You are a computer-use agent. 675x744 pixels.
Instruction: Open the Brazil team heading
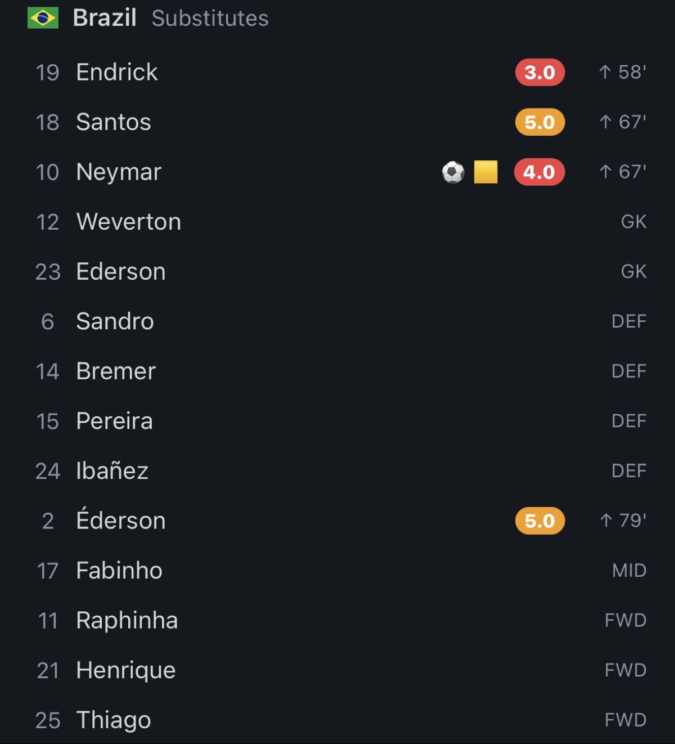(105, 18)
